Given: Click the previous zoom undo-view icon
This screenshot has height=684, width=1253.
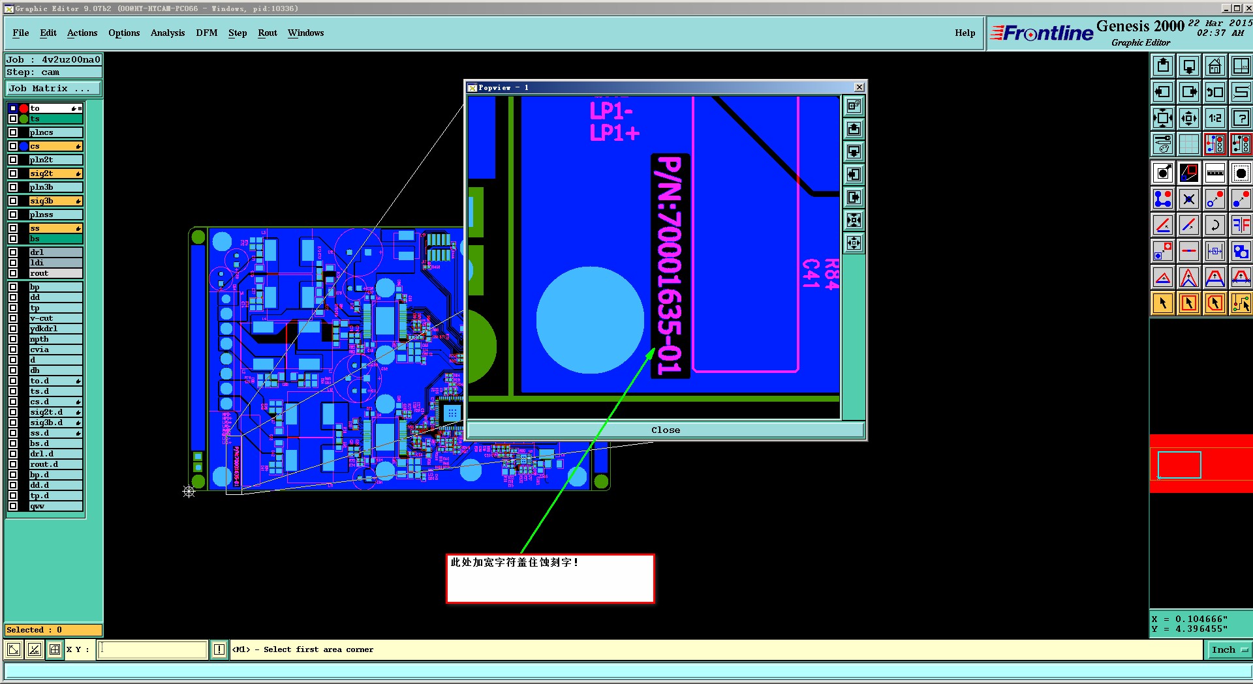Looking at the screenshot, I should tap(1214, 92).
